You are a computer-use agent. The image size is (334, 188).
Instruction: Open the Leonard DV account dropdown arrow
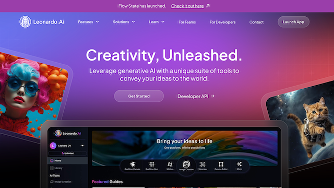coord(82,146)
